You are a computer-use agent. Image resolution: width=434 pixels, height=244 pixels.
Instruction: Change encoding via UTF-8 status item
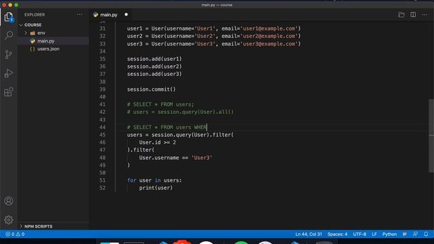(359, 235)
